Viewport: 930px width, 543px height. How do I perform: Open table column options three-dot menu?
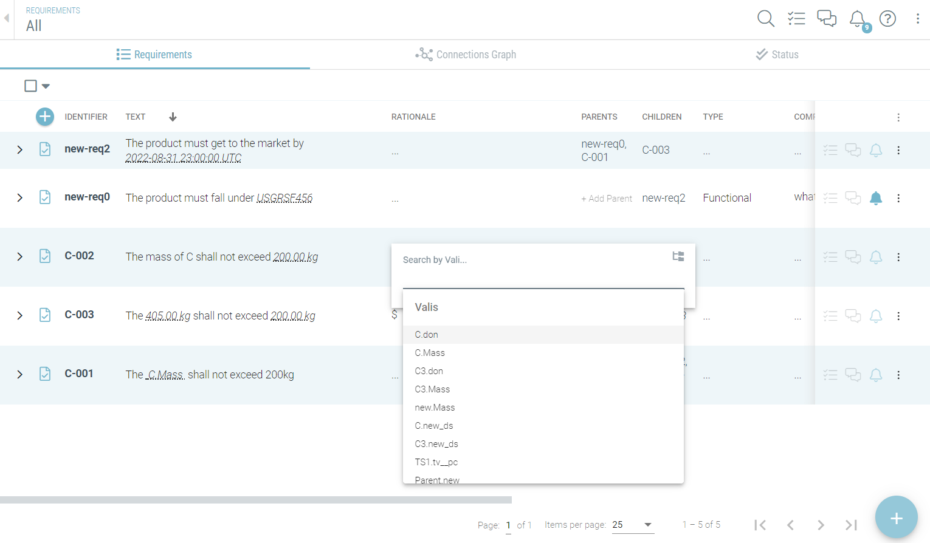coord(898,117)
